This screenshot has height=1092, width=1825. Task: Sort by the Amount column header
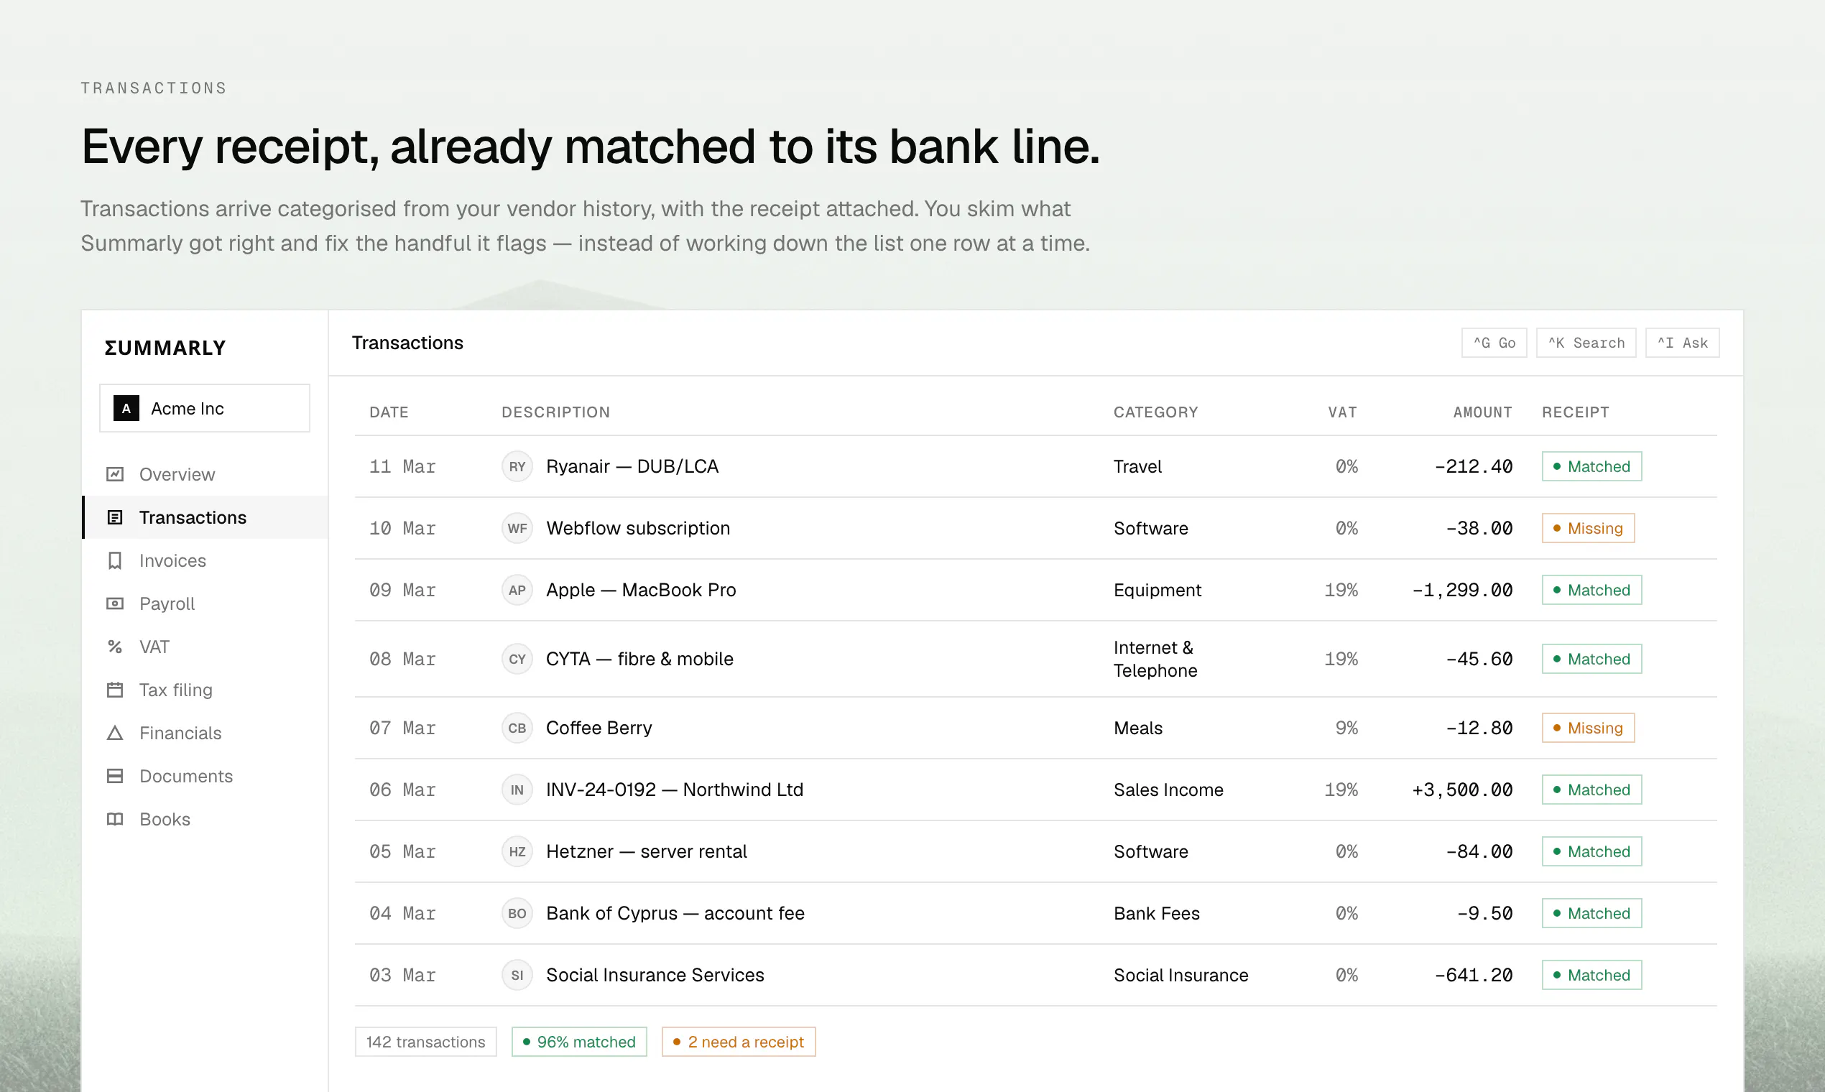tap(1482, 412)
